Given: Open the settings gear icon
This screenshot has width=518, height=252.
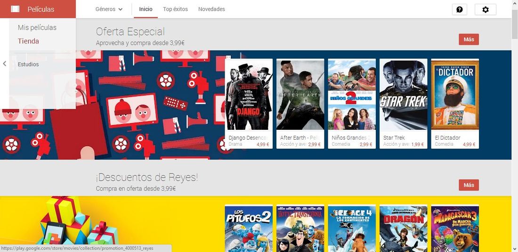Looking at the screenshot, I should pyautogui.click(x=486, y=9).
